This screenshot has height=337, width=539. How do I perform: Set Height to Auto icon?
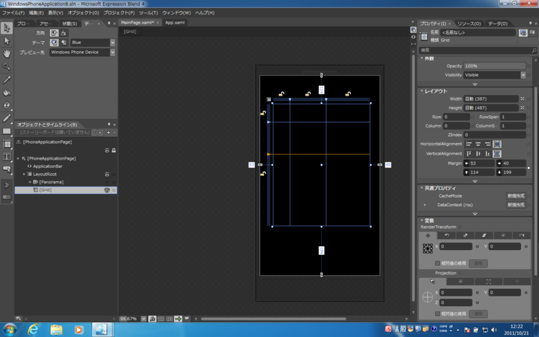(522, 108)
